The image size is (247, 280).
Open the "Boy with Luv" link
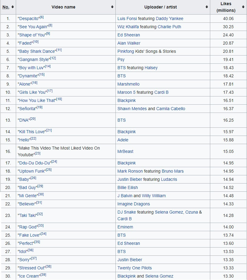31,68
